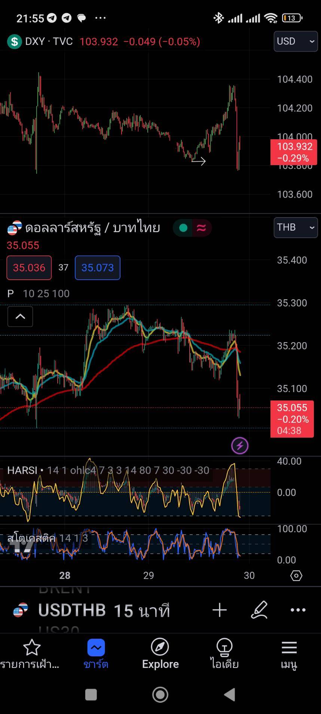Tap the red 35.055 last price text under the pair title
The image size is (321, 714).
coord(23,246)
